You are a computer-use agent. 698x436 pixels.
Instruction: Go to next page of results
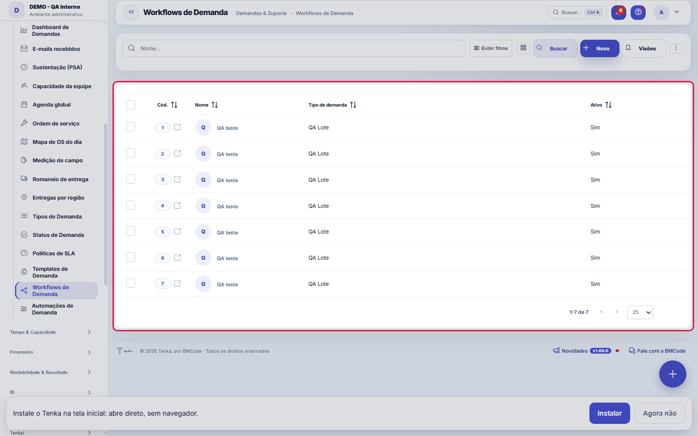[x=617, y=312]
